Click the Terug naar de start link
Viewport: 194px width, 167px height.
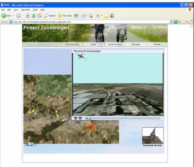tap(152, 145)
